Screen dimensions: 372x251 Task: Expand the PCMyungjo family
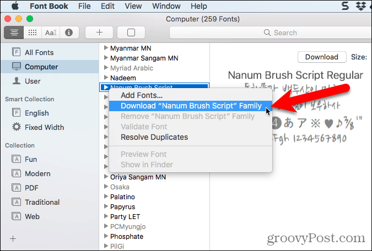106,226
